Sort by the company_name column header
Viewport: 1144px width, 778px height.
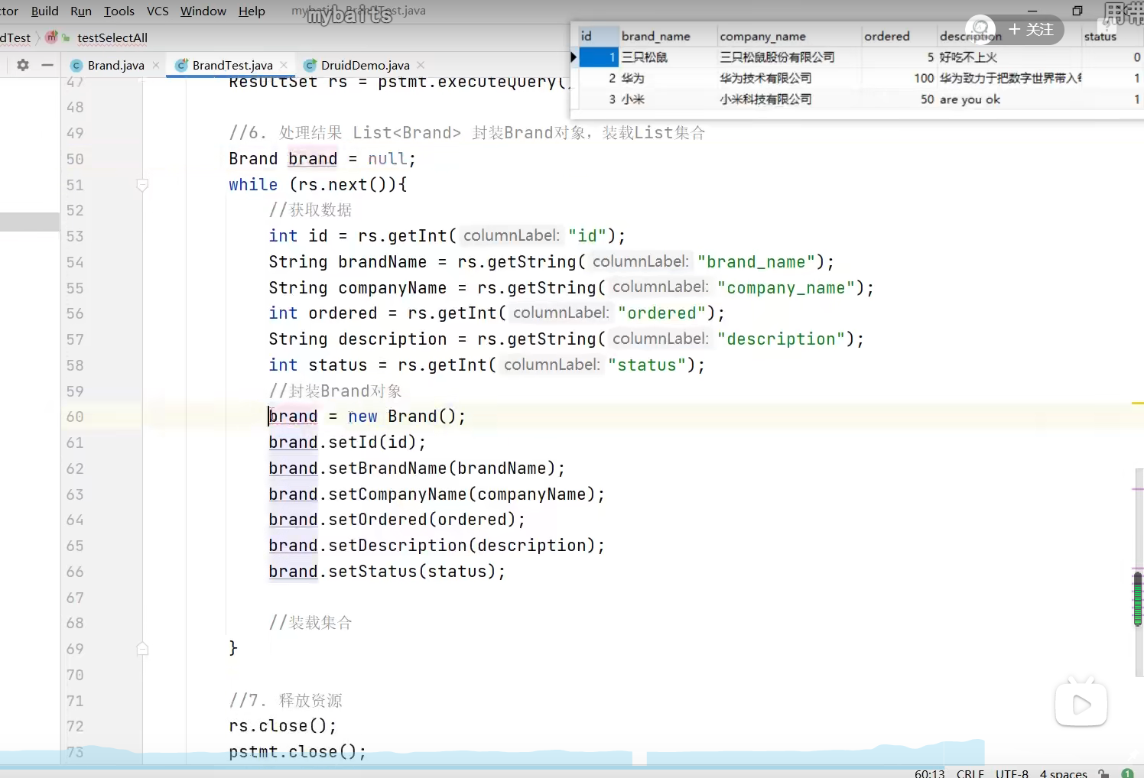coord(789,36)
